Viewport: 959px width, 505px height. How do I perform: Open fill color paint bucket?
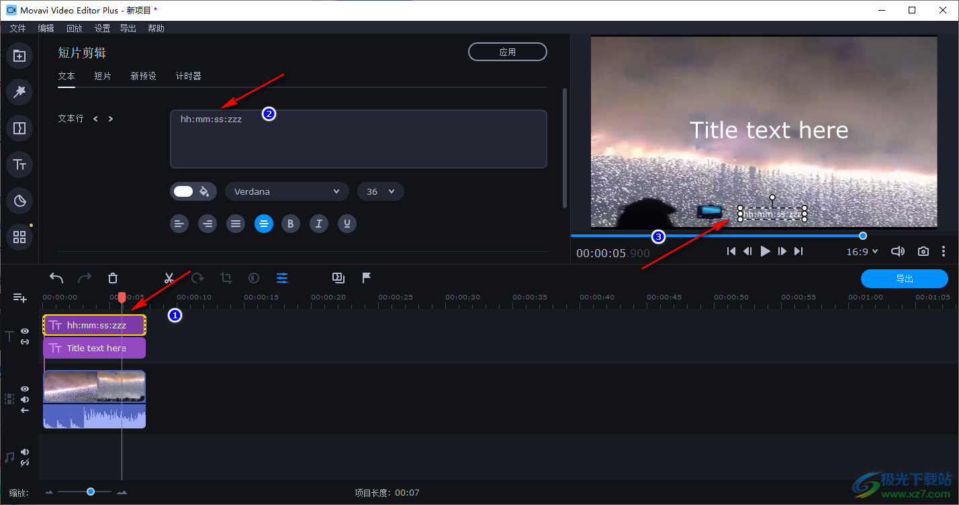click(204, 191)
